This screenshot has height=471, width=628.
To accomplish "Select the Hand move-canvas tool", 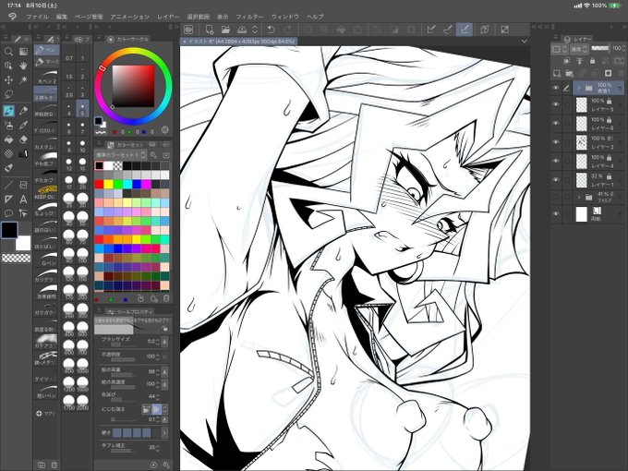I will tap(23, 66).
